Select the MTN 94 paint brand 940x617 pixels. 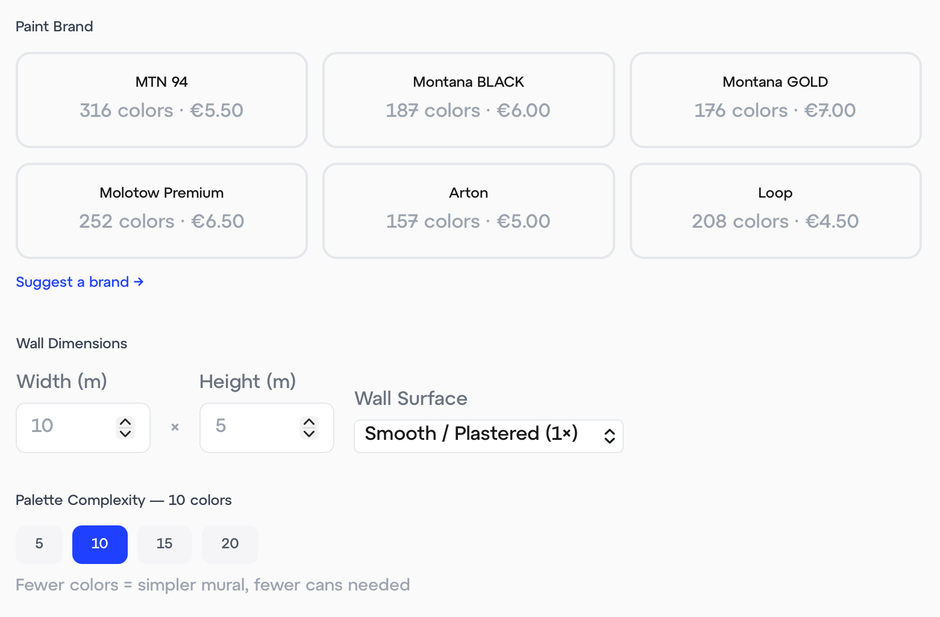[161, 100]
